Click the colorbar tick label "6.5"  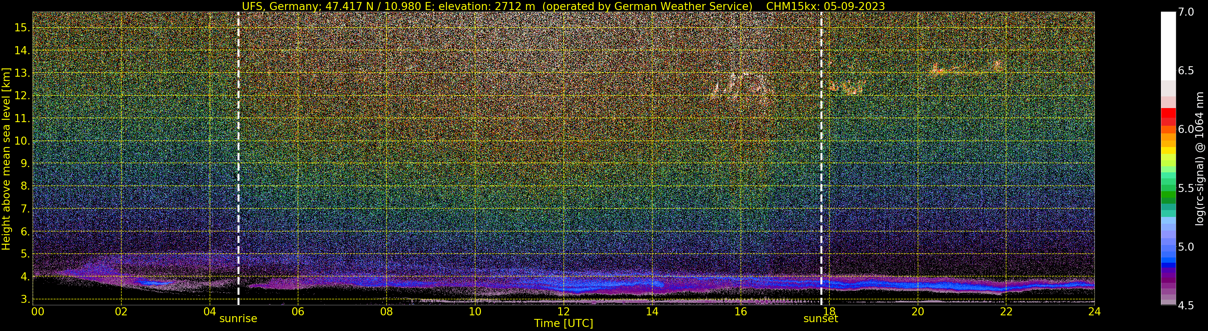pyautogui.click(x=1186, y=71)
